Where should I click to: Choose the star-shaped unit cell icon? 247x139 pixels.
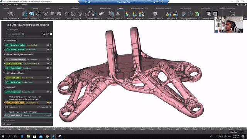point(46,14)
